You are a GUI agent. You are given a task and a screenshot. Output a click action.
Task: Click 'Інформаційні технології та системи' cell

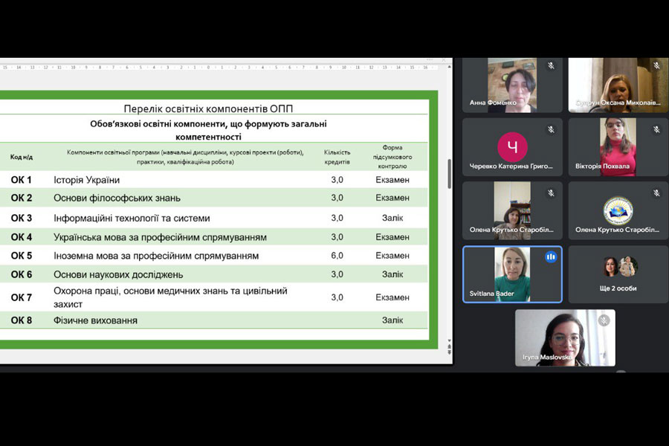132,218
